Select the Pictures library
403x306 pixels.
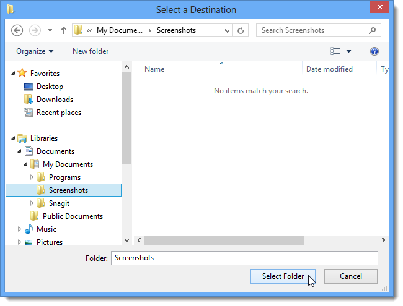50,242
